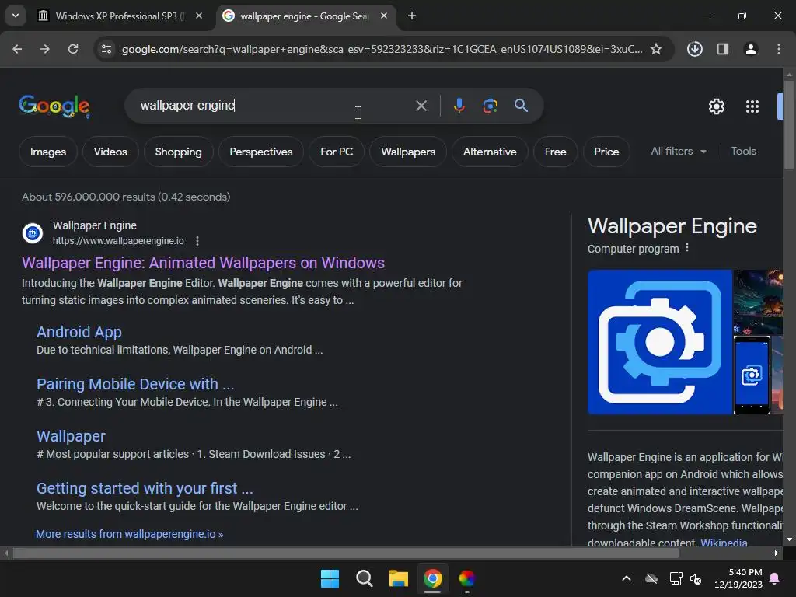This screenshot has height=597, width=796.
Task: Open the Chrome profile icon
Action: click(x=750, y=49)
